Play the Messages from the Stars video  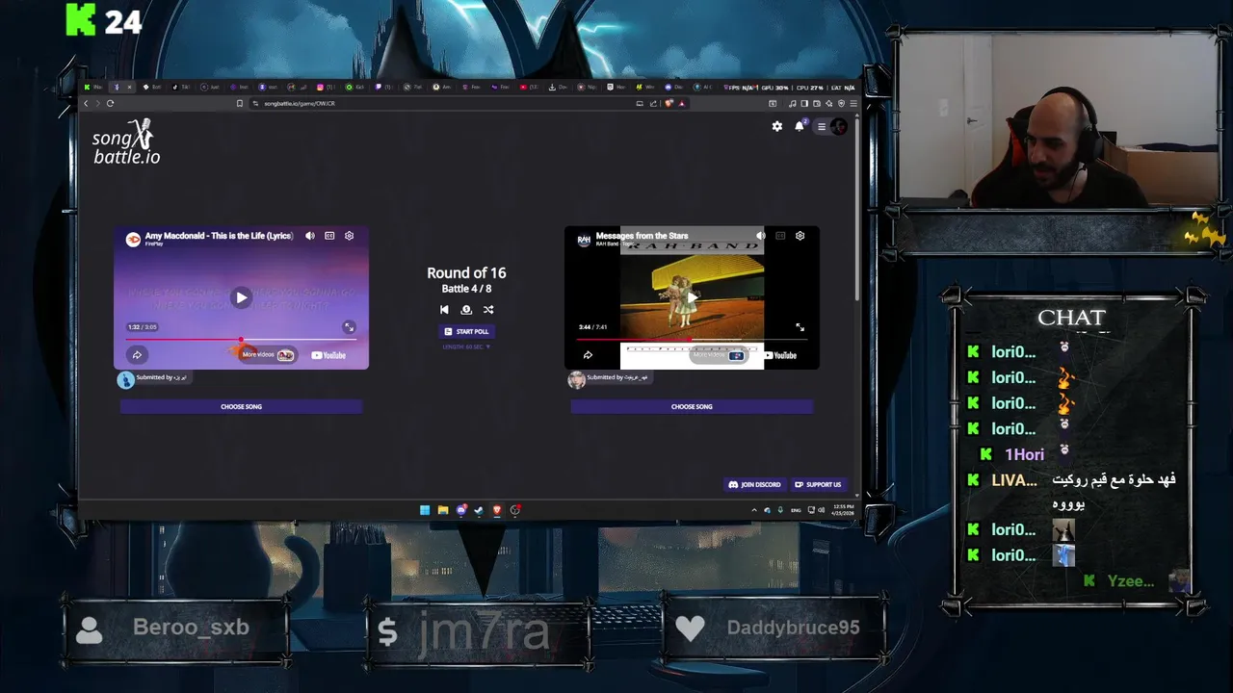[x=692, y=297]
